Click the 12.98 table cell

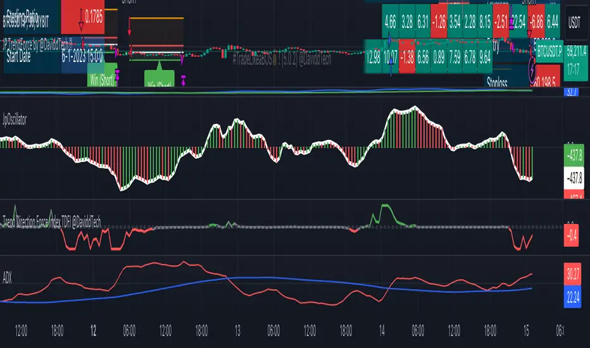click(373, 56)
